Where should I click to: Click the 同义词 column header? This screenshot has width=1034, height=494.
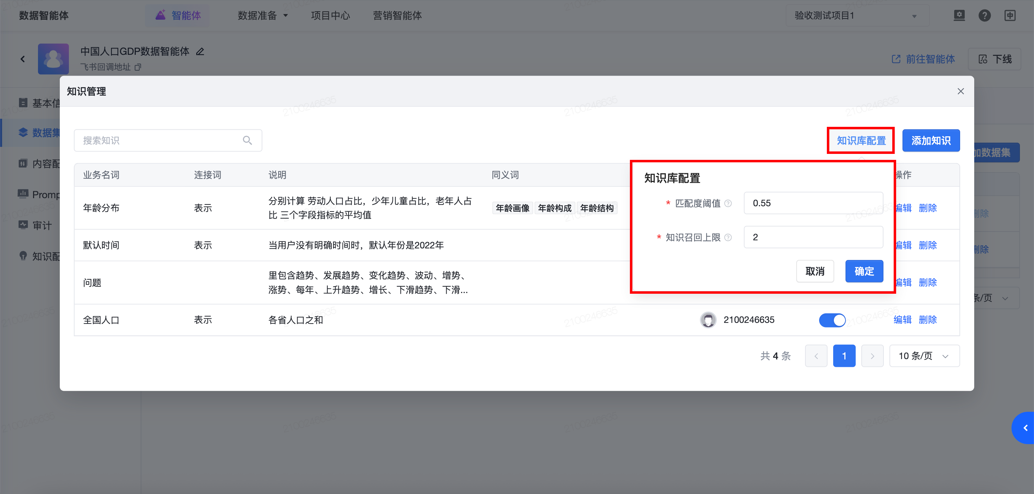[x=505, y=175]
